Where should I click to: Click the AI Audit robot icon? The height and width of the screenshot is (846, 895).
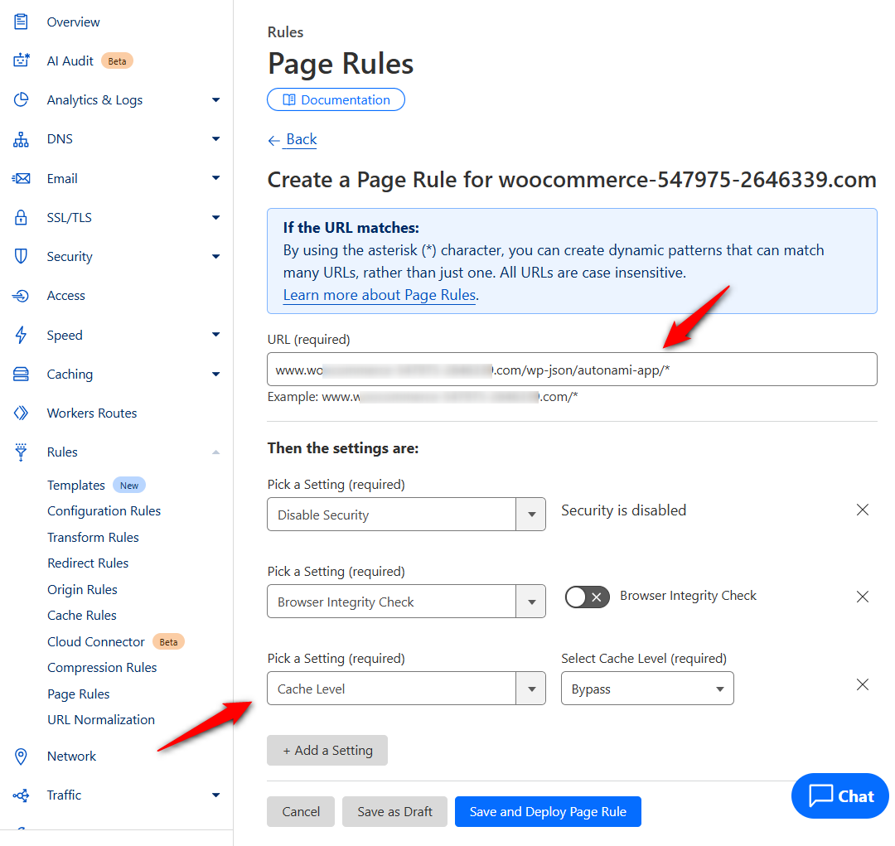[21, 60]
